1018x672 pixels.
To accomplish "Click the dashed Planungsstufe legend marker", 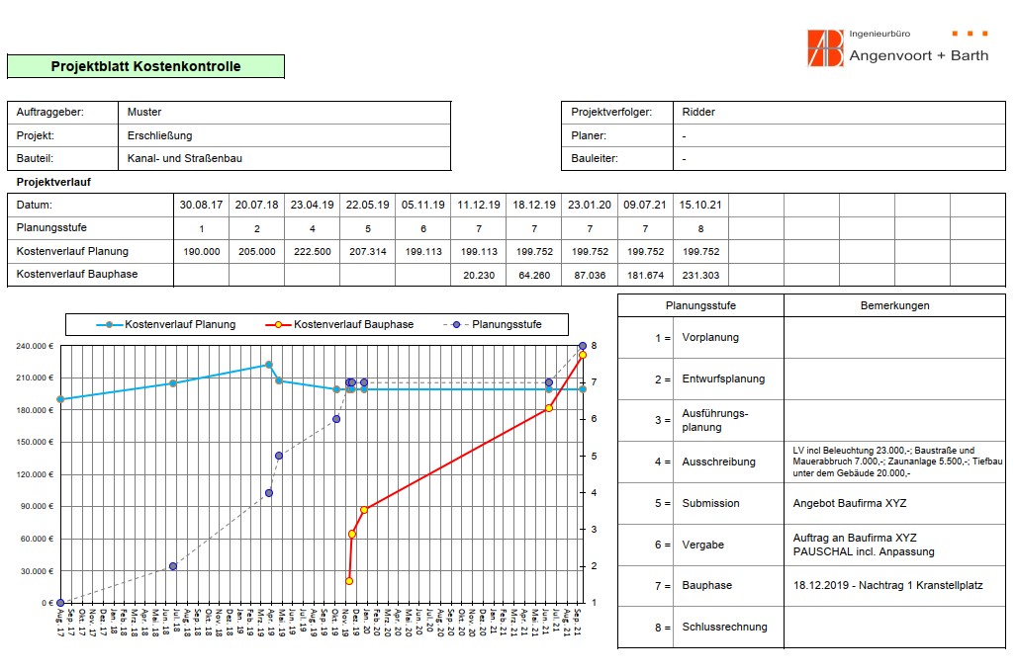I will tap(458, 324).
